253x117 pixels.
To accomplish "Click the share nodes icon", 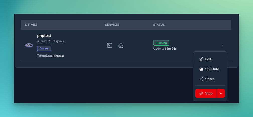I will (201, 79).
